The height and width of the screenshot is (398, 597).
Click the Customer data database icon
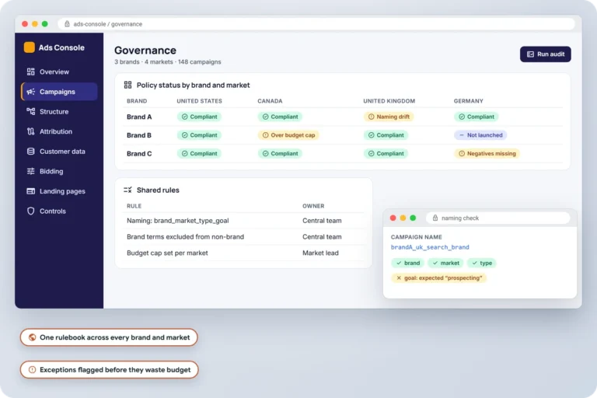(31, 152)
